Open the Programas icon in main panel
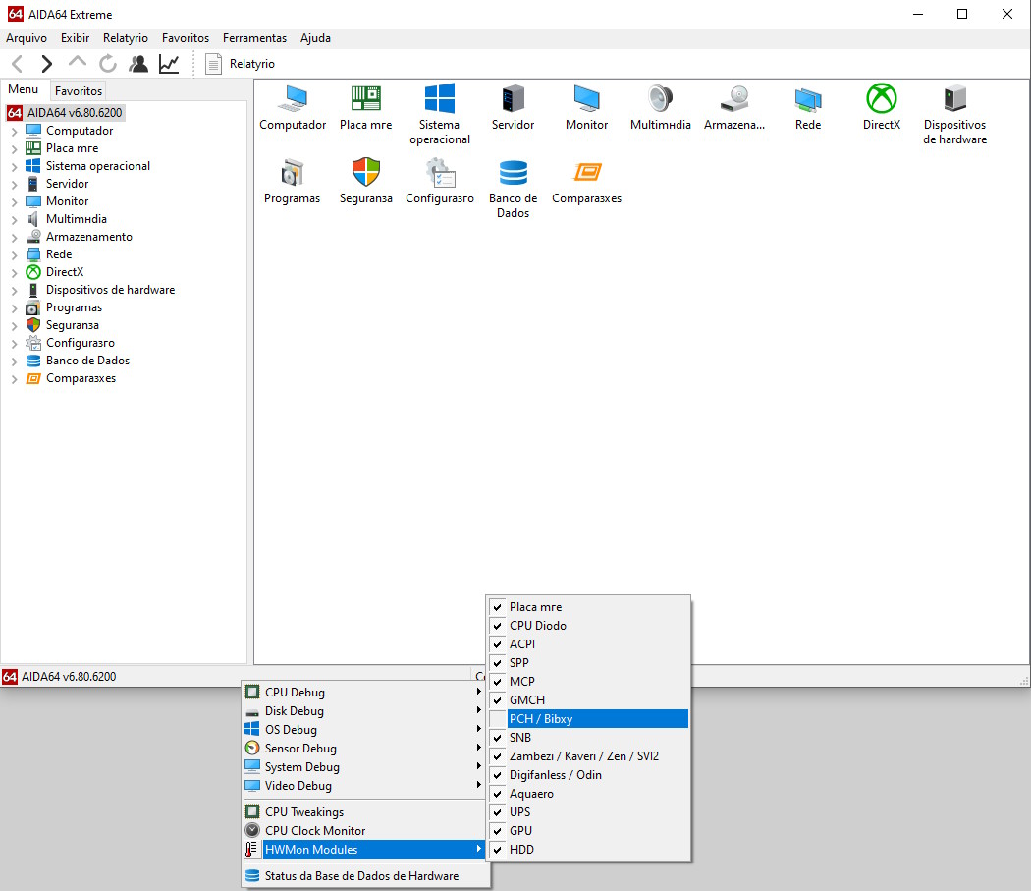 [292, 173]
